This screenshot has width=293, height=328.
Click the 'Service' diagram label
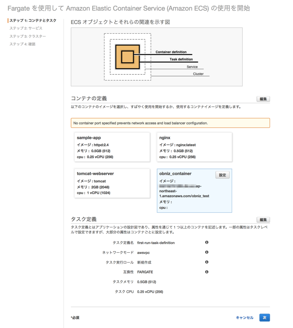[x=192, y=67]
